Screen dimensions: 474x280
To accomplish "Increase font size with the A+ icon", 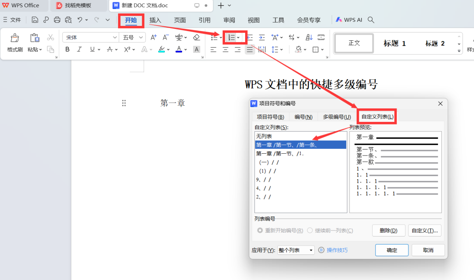I will (x=153, y=37).
